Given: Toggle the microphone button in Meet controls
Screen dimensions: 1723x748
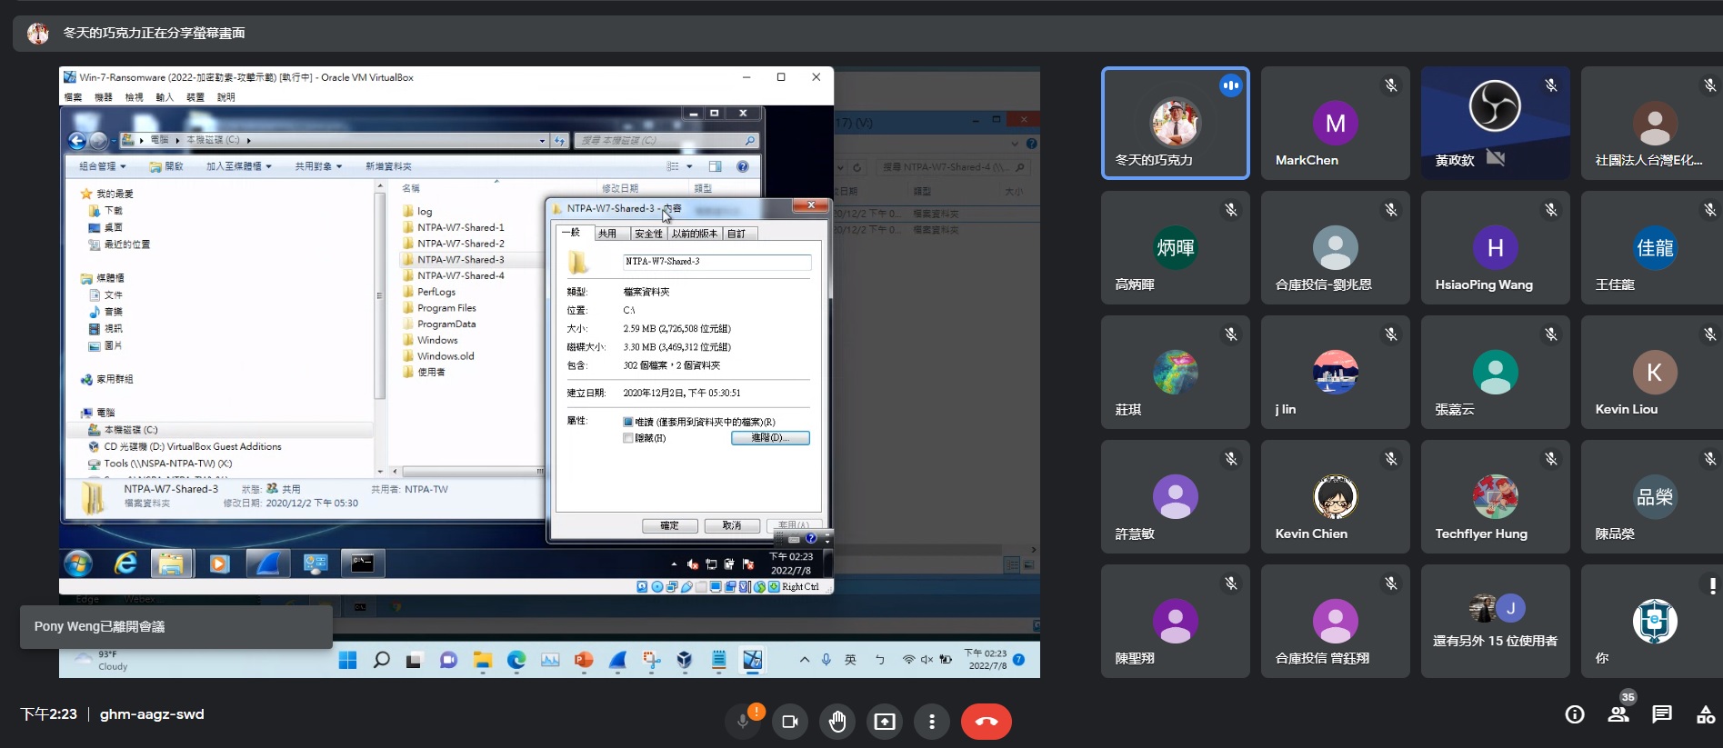Looking at the screenshot, I should click(743, 722).
